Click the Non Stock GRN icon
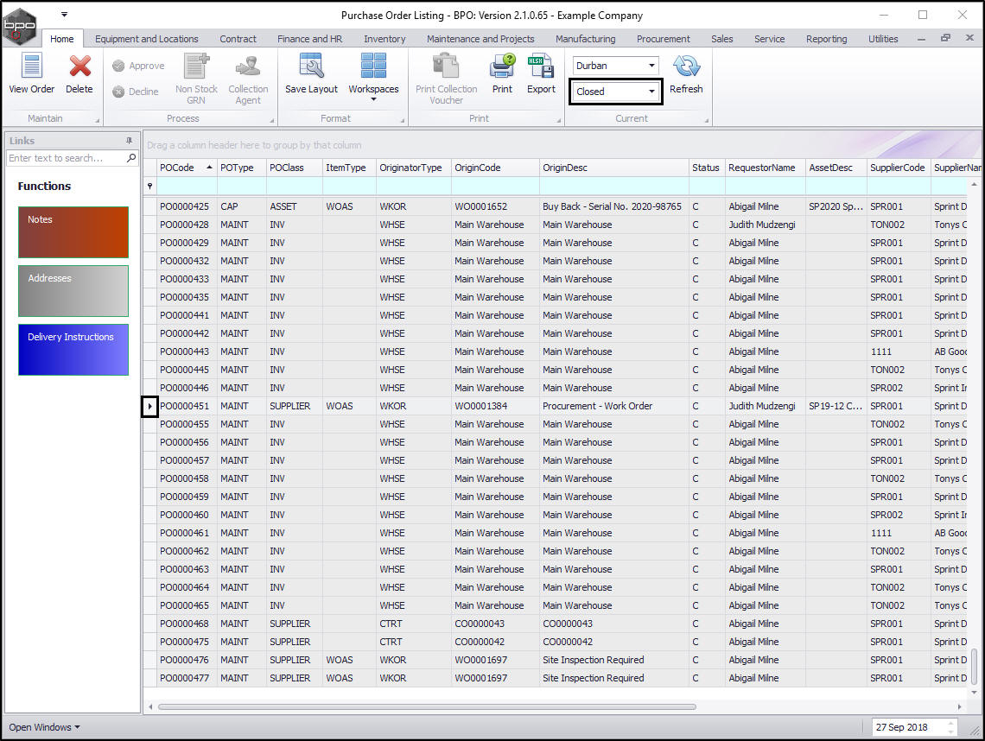985x741 pixels. tap(196, 67)
